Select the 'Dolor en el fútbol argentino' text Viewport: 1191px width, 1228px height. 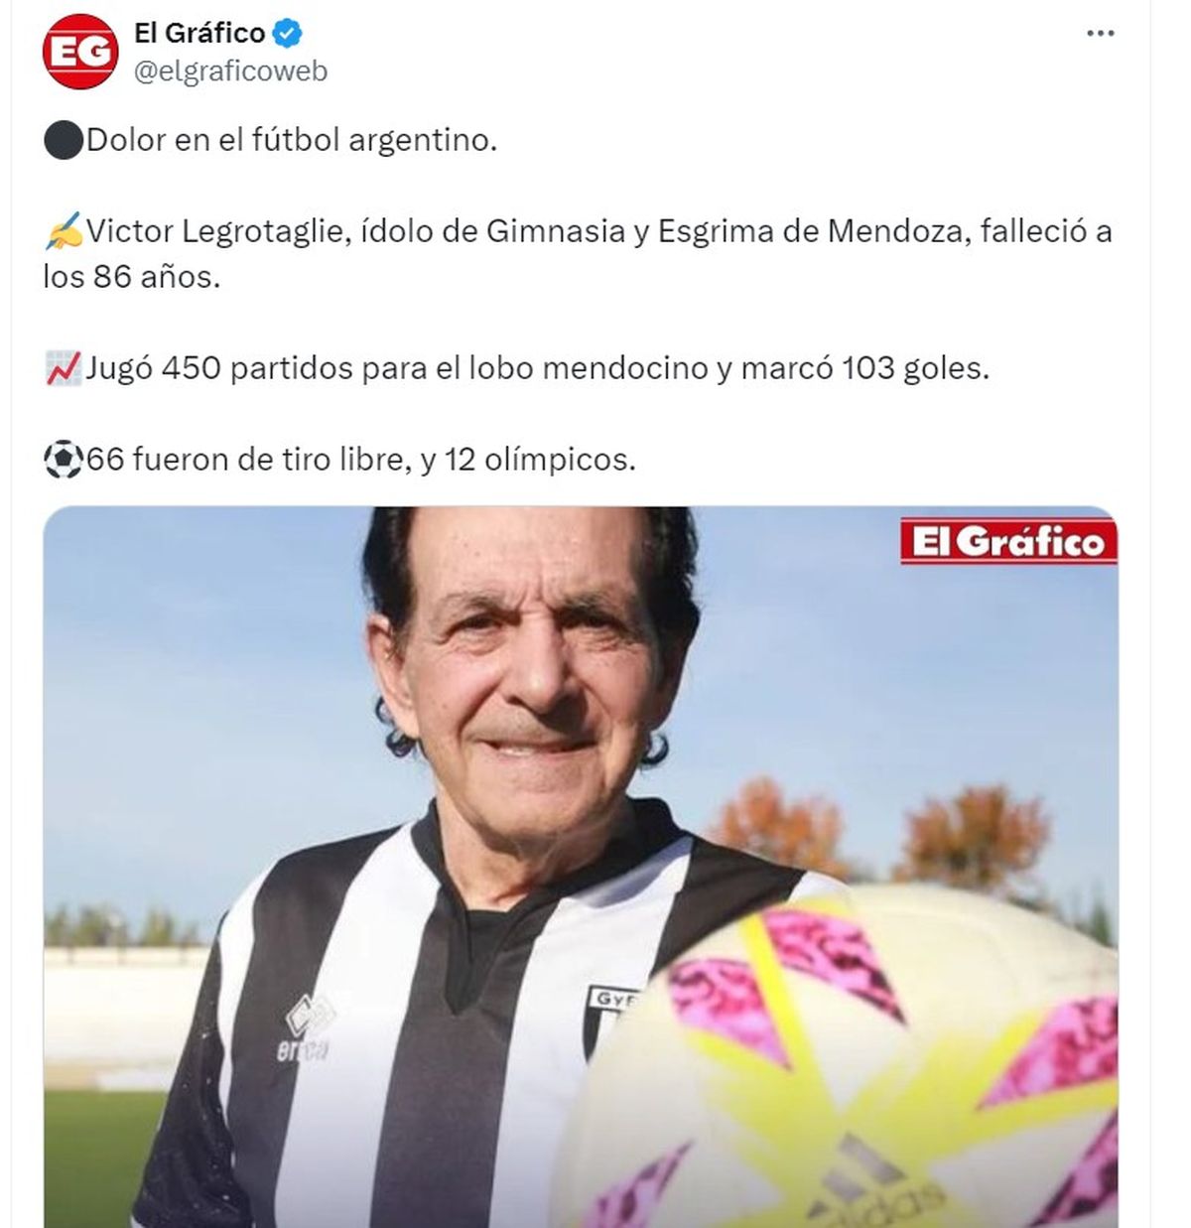pyautogui.click(x=292, y=140)
